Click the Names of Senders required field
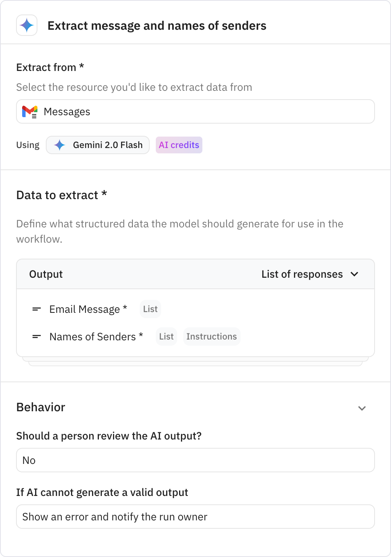This screenshot has width=391, height=557. [x=96, y=336]
